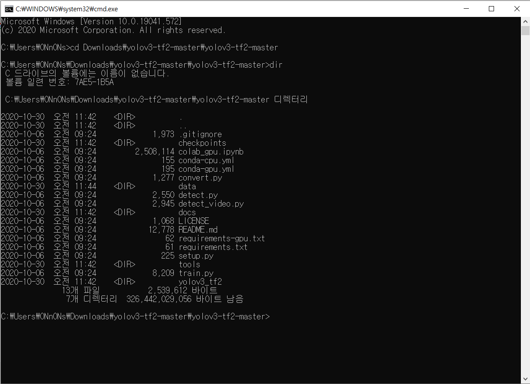The width and height of the screenshot is (530, 384).
Task: Click the <DIR> marker for data
Action: (x=124, y=187)
